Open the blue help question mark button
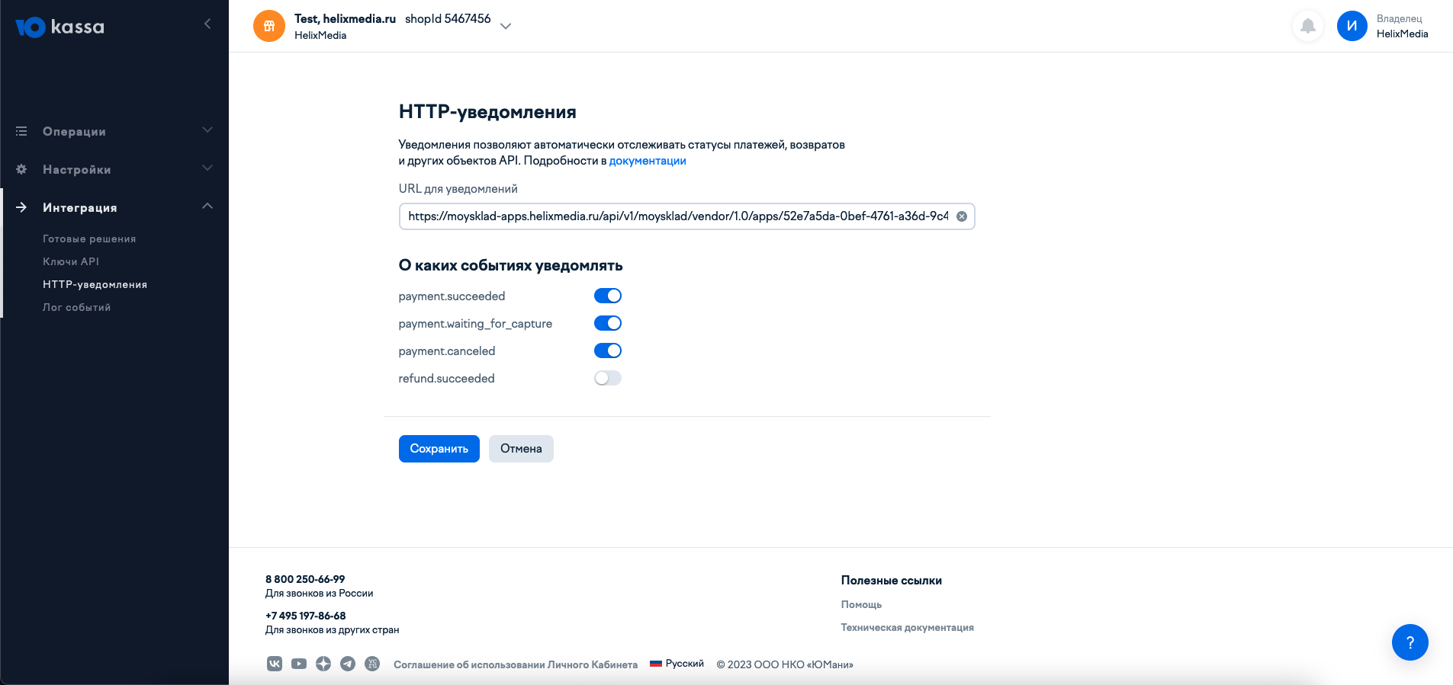Screen dimensions: 1453x685 pos(1410,642)
